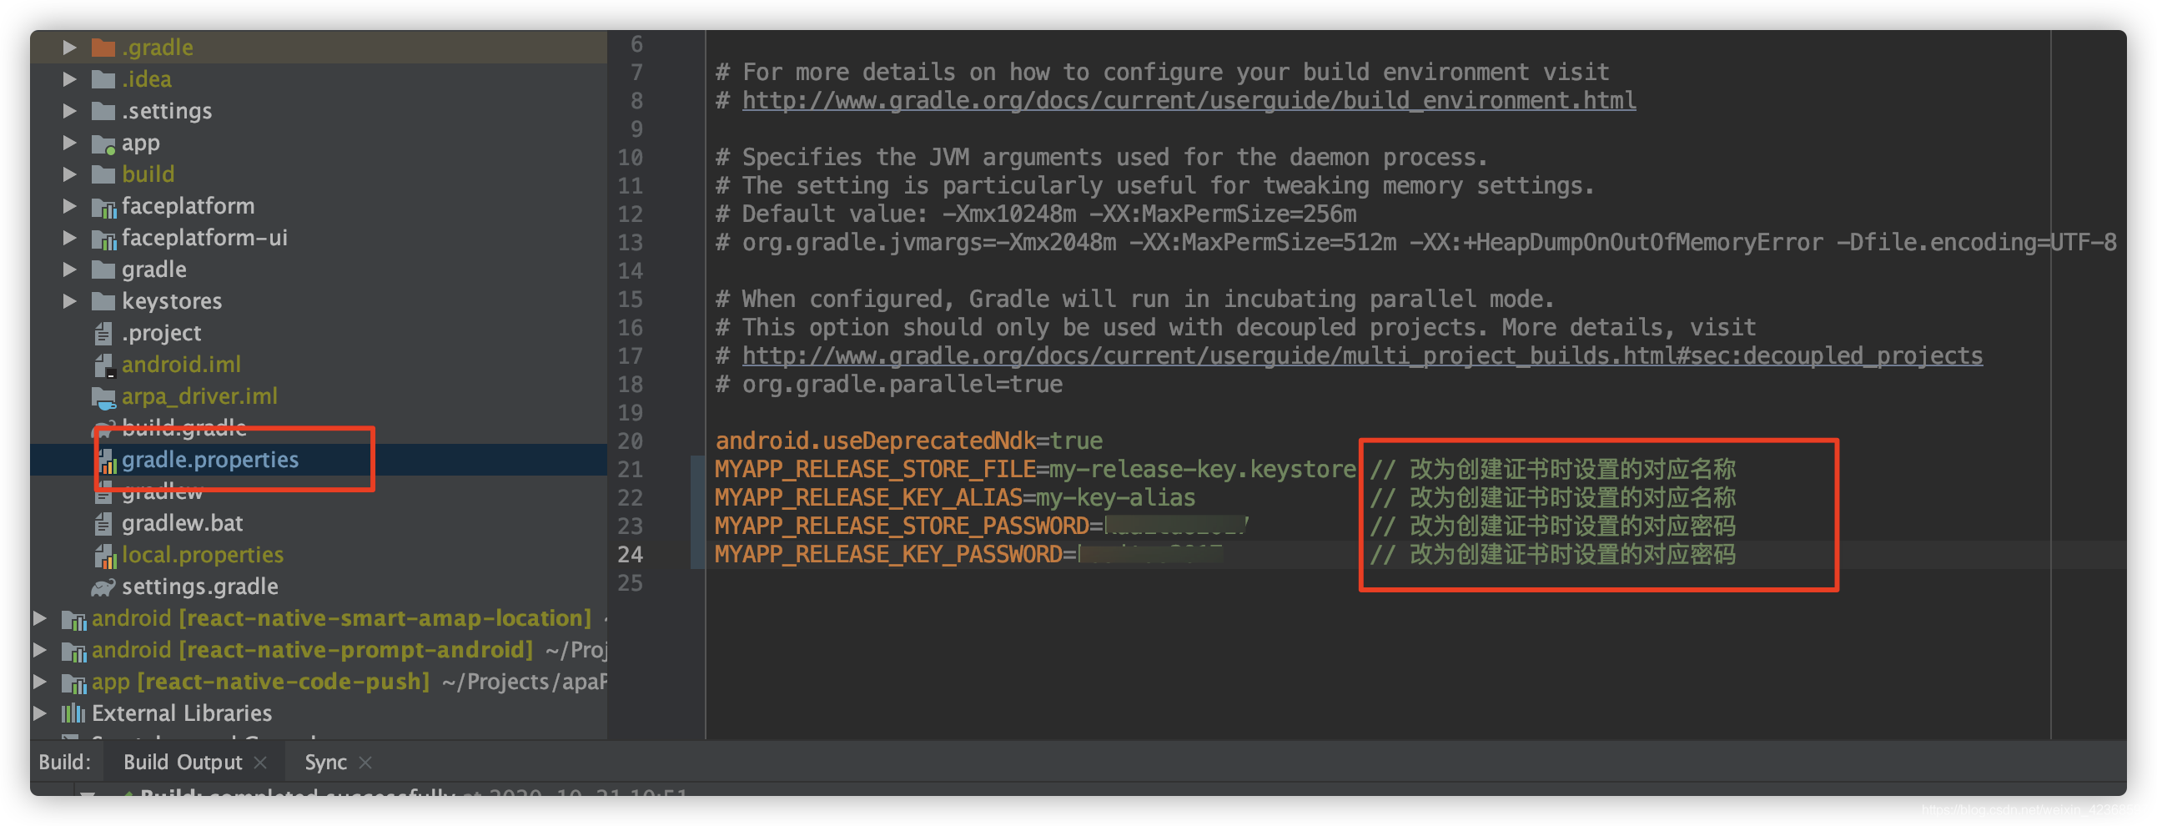This screenshot has width=2157, height=826.
Task: Expand the .idea folder arrow
Action: [70, 79]
